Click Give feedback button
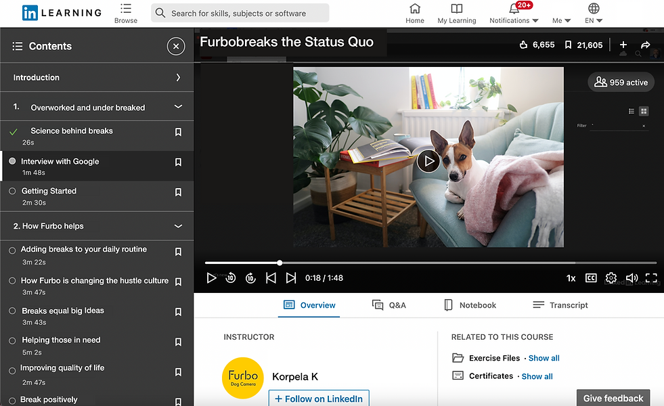664x406 pixels. pos(613,398)
